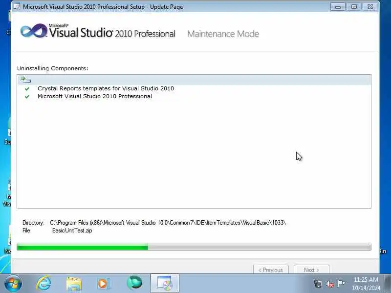Select Crystal Reports templates for Visual Studio 2010
The height and width of the screenshot is (293, 391).
click(106, 88)
